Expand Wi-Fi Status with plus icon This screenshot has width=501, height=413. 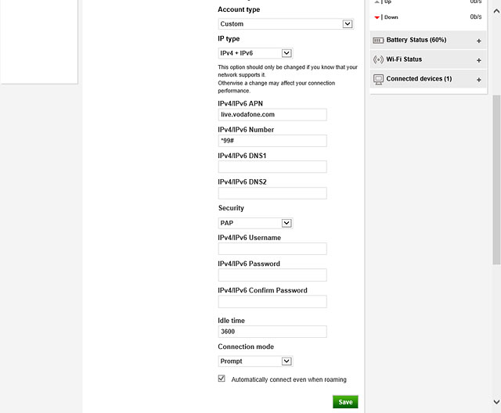[x=478, y=60]
